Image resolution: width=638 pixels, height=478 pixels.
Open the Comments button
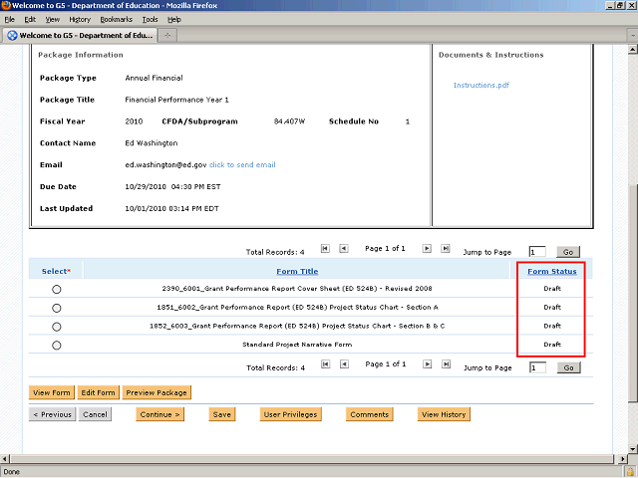click(x=370, y=414)
